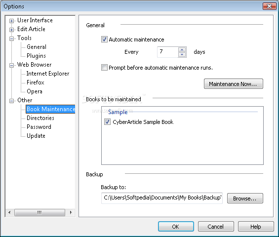This screenshot has width=279, height=237.
Task: Click the Sample group header
Action: pyautogui.click(x=118, y=112)
